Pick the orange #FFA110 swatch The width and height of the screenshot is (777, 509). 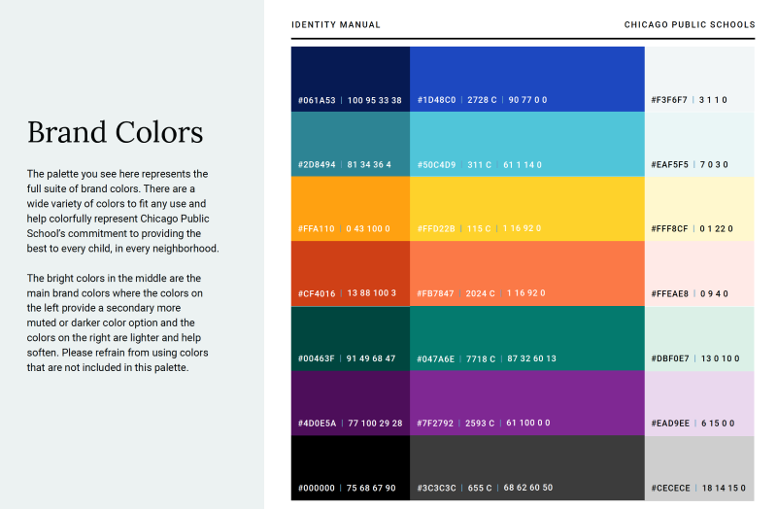[350, 208]
